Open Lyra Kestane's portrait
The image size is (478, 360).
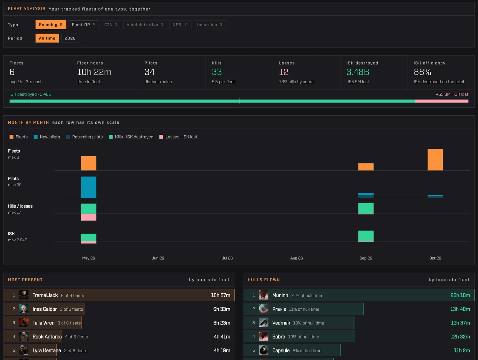(x=24, y=350)
